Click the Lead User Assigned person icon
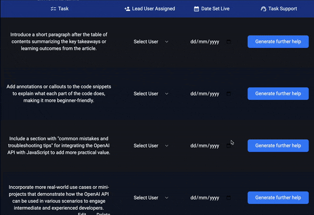The width and height of the screenshot is (314, 215). 127,9
